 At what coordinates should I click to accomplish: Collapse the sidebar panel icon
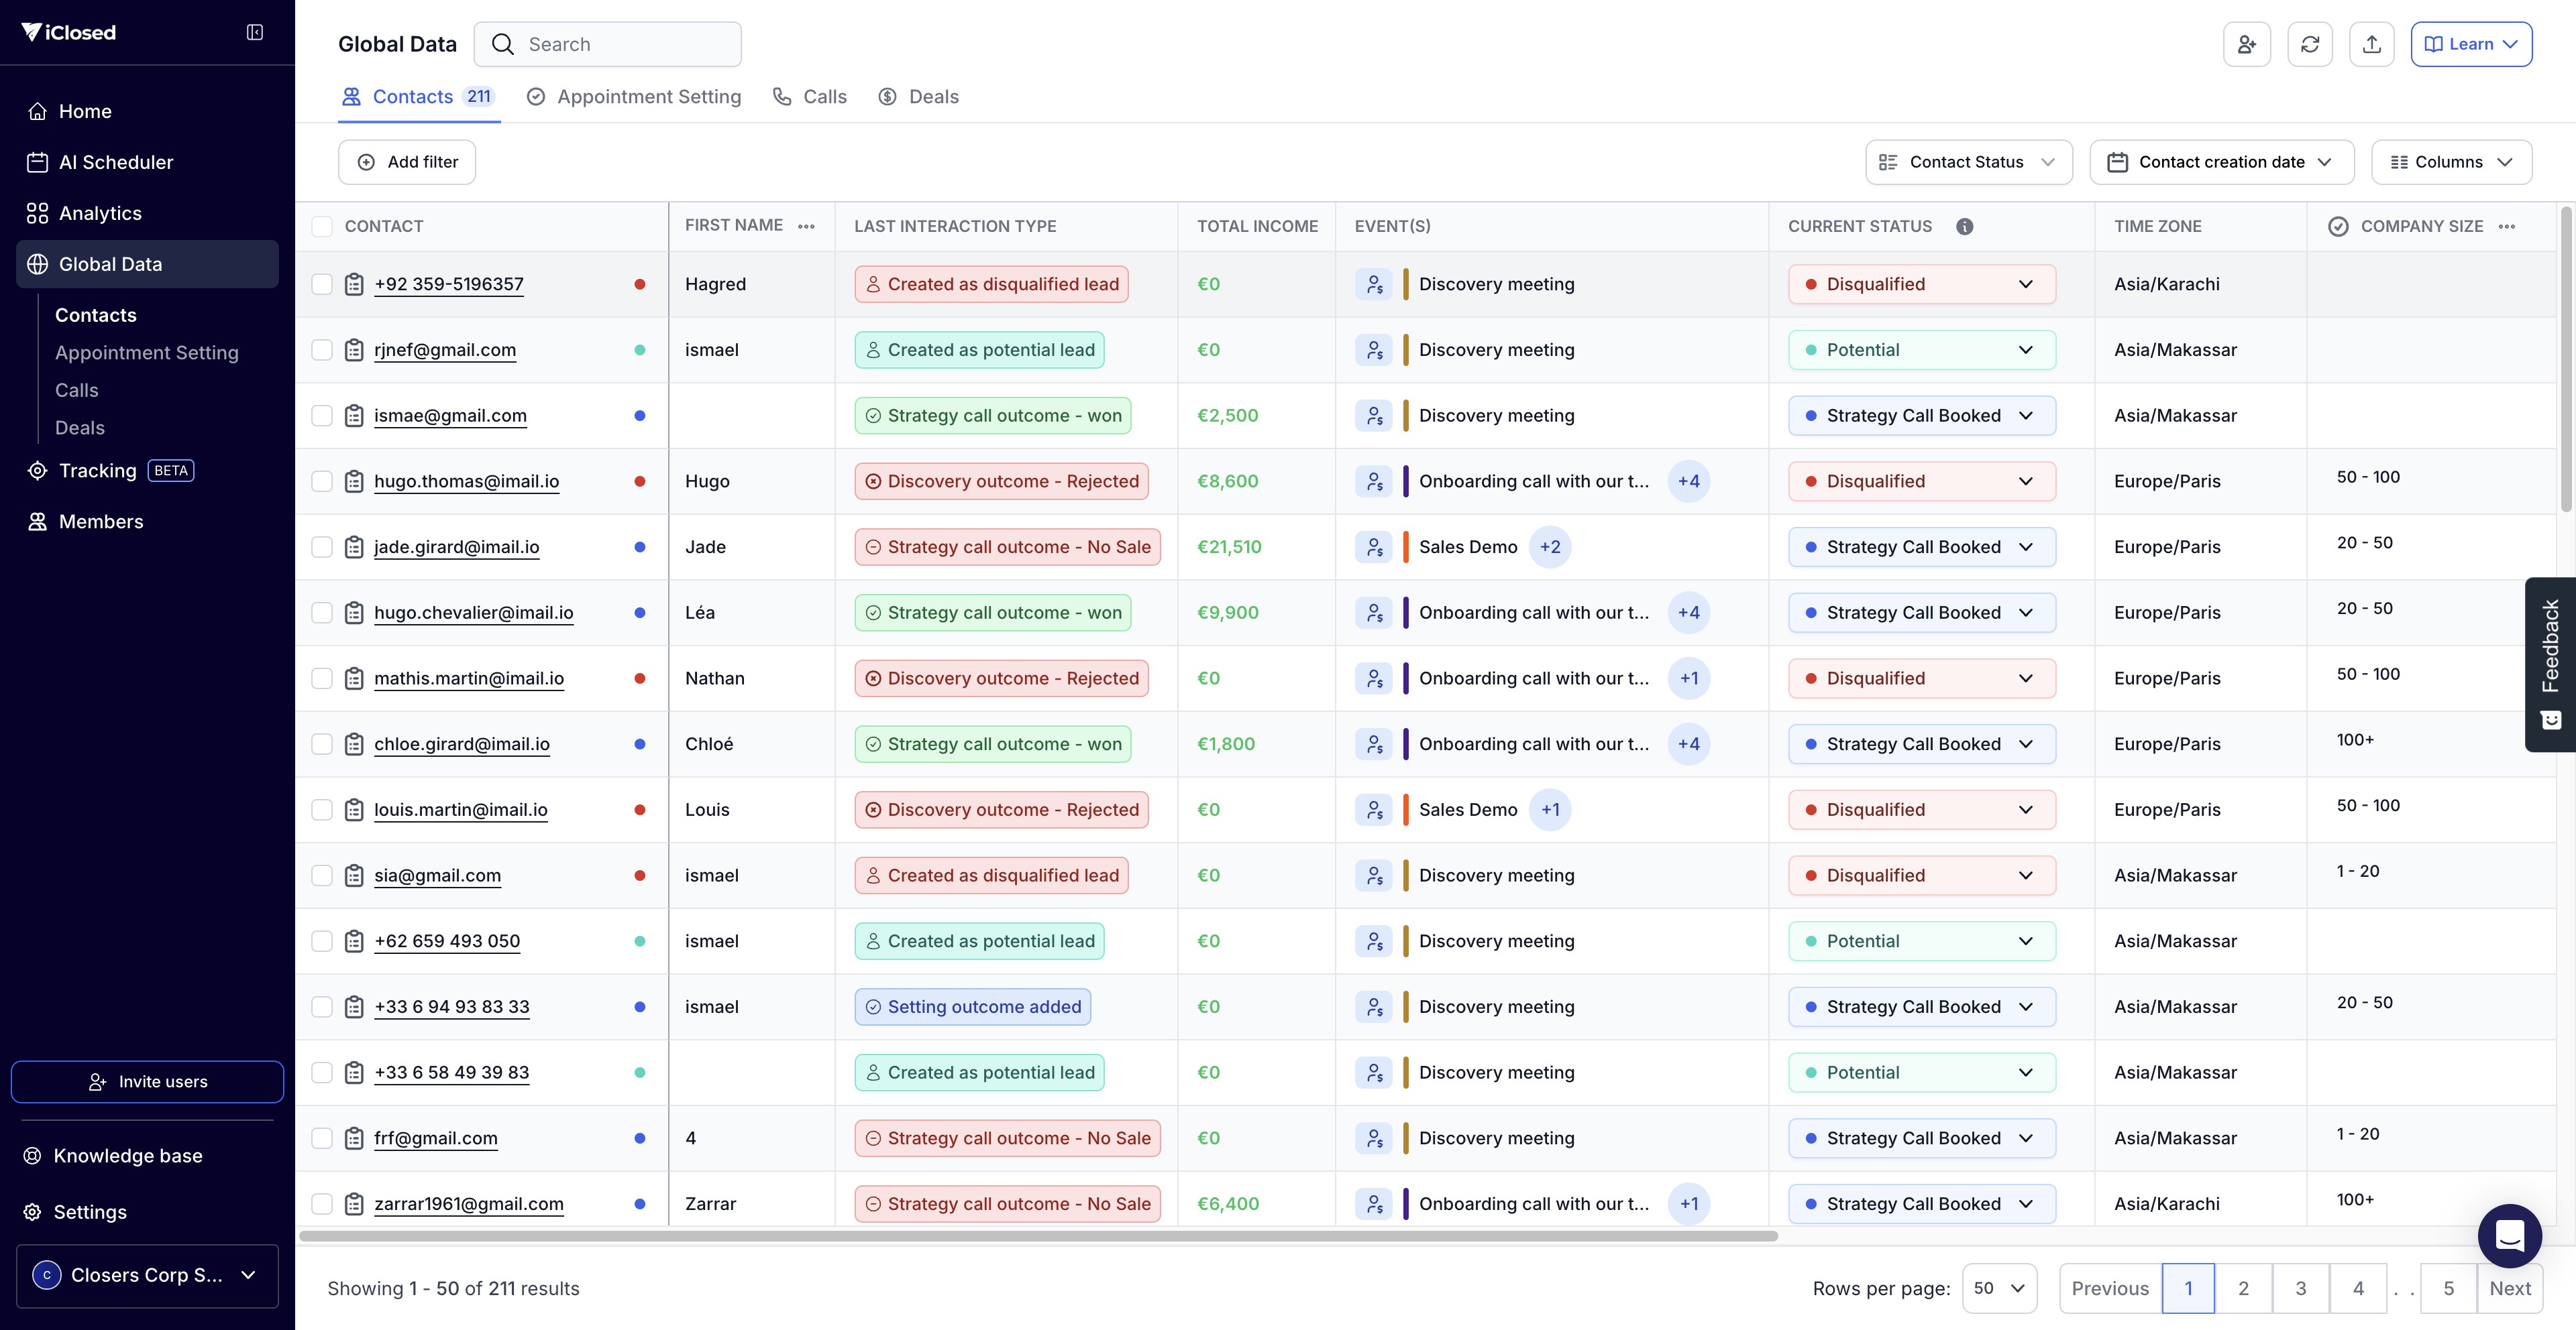click(x=255, y=33)
